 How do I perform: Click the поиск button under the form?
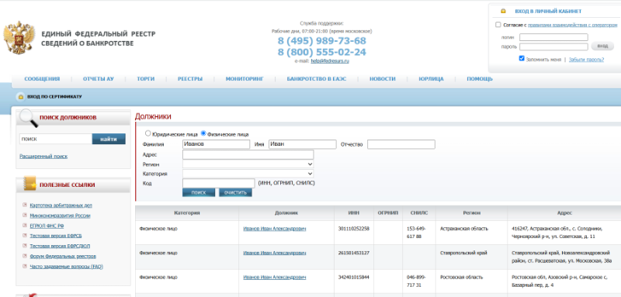[x=199, y=192]
